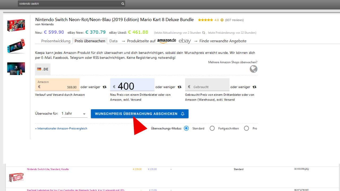
Task: Select the Standard monitoring mode
Action: tap(186, 128)
